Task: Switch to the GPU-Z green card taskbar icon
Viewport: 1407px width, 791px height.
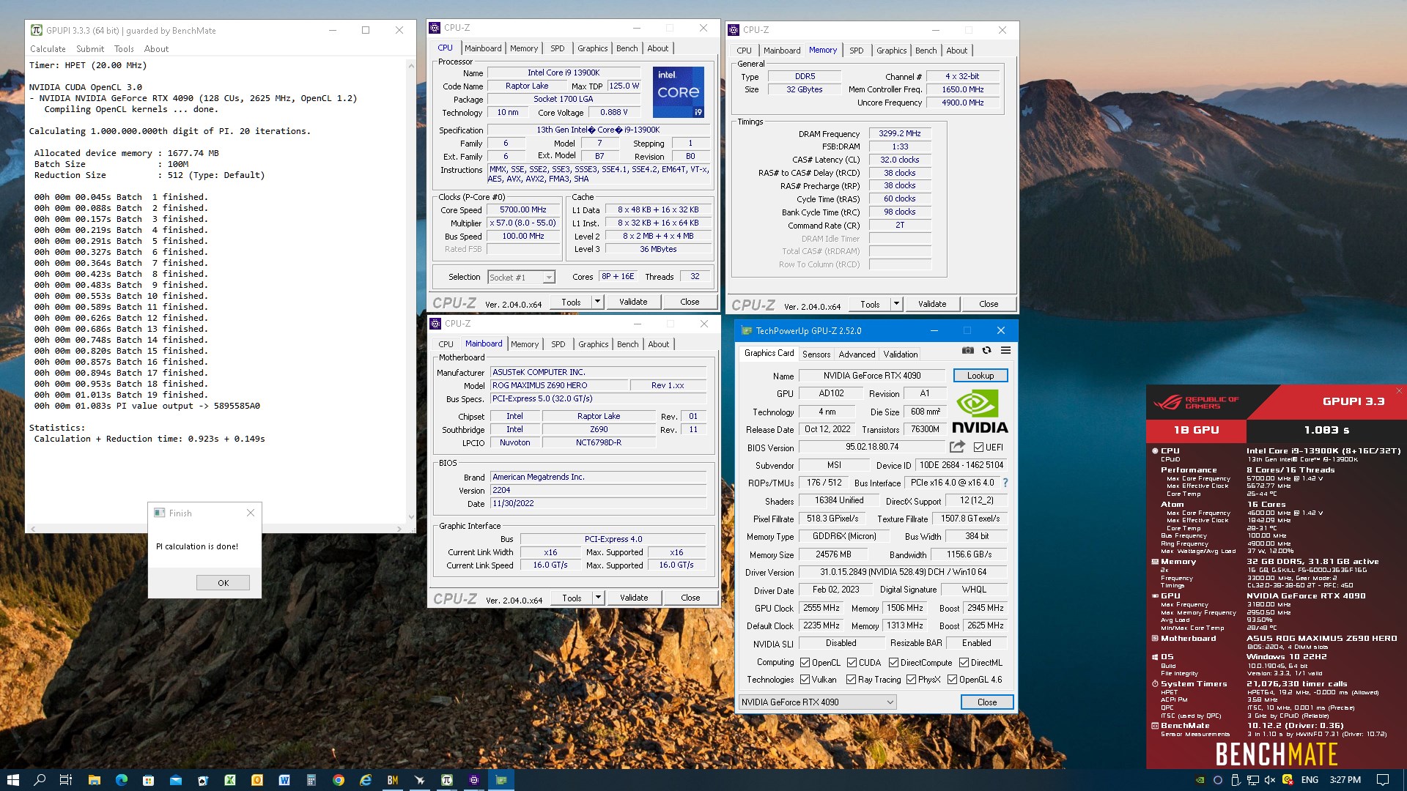Action: 501,780
